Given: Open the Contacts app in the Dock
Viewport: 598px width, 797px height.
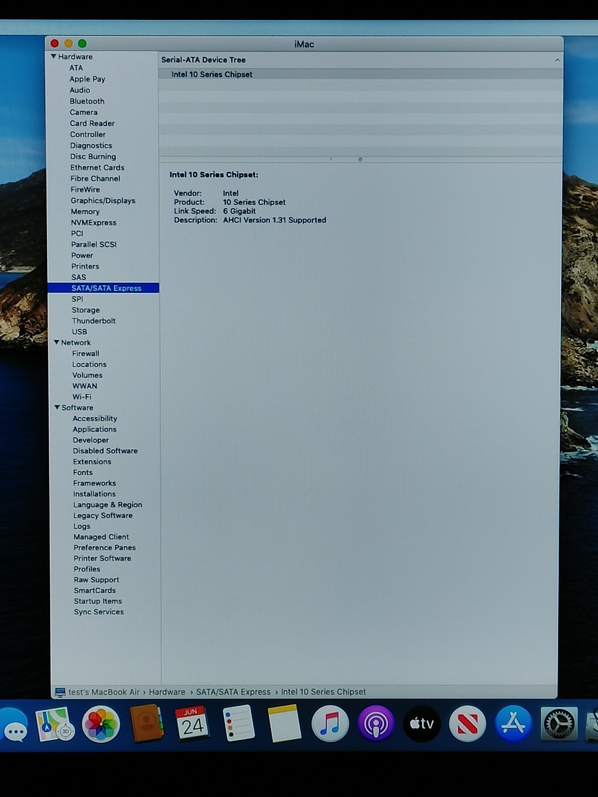Looking at the screenshot, I should point(146,724).
